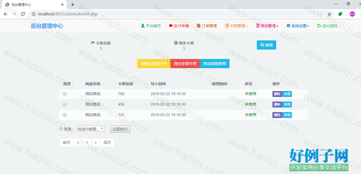Click 退出登陆 to log out
This screenshot has width=361, height=174.
tap(327, 26)
